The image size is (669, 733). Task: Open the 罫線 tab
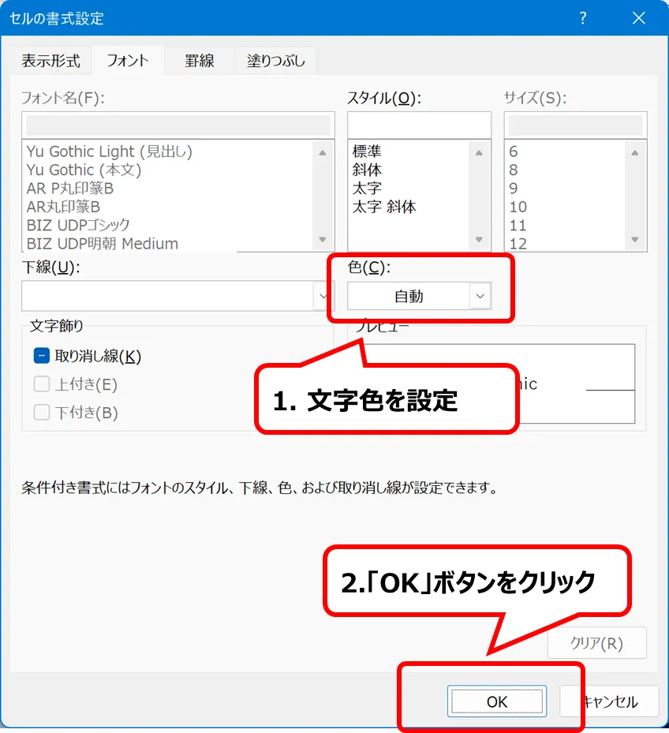[200, 61]
